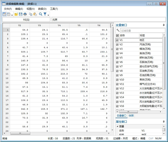The height and width of the screenshot is (142, 168).
Task: Click the 过滤变量 filter input field
Action: point(143,30)
